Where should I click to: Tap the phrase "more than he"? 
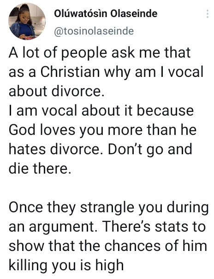[152, 130]
